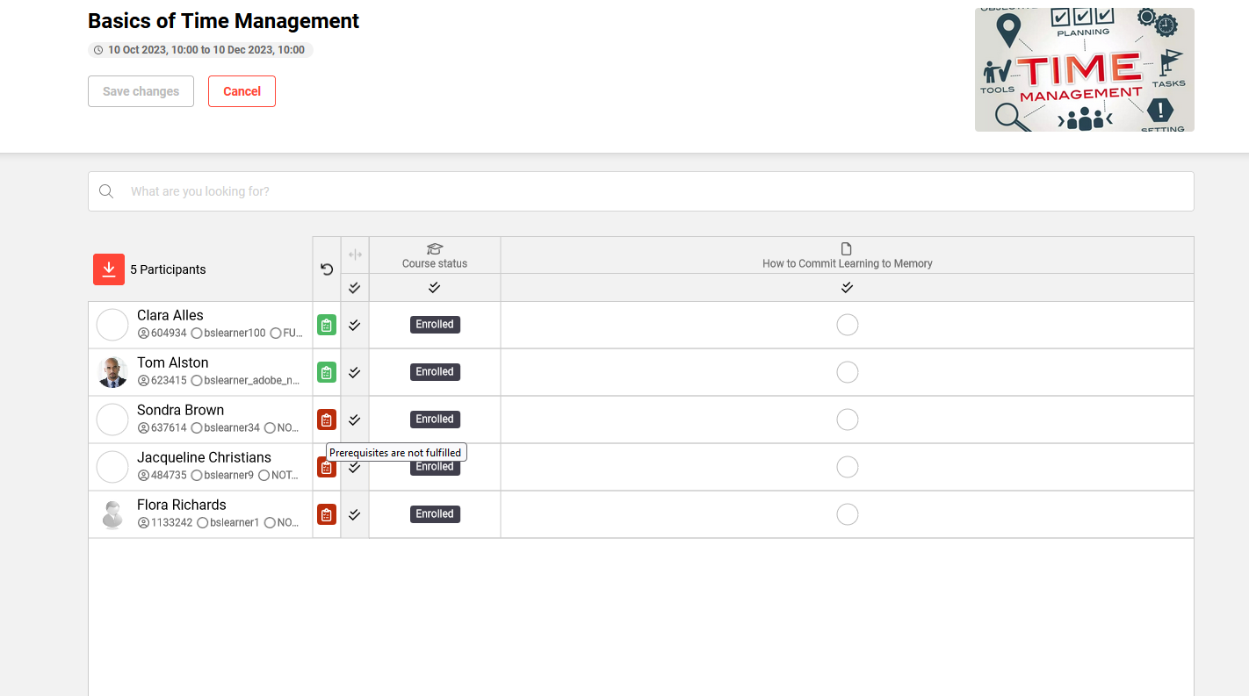This screenshot has height=696, width=1249.
Task: Toggle completion circle for Tom Alston
Action: tap(847, 372)
